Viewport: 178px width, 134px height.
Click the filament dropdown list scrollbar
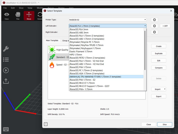pos(145,50)
